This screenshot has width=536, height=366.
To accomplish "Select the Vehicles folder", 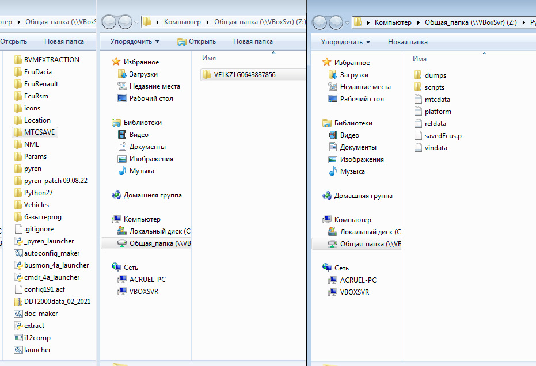I will click(x=32, y=205).
